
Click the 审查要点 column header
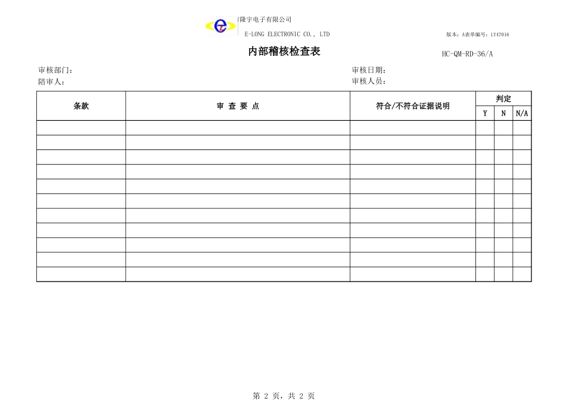point(237,106)
